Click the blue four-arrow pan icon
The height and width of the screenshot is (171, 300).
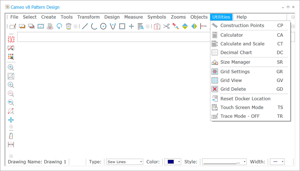point(11,120)
